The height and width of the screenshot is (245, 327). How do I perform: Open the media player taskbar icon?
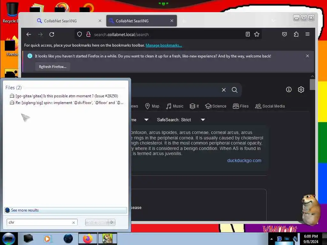point(47,239)
